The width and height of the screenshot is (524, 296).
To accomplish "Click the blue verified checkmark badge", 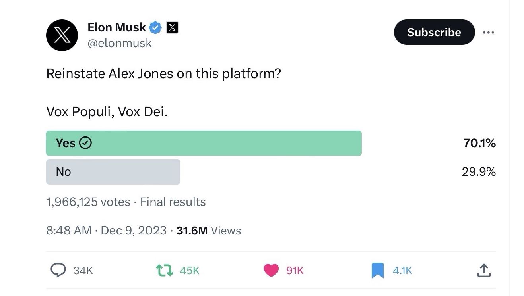I will coord(155,27).
